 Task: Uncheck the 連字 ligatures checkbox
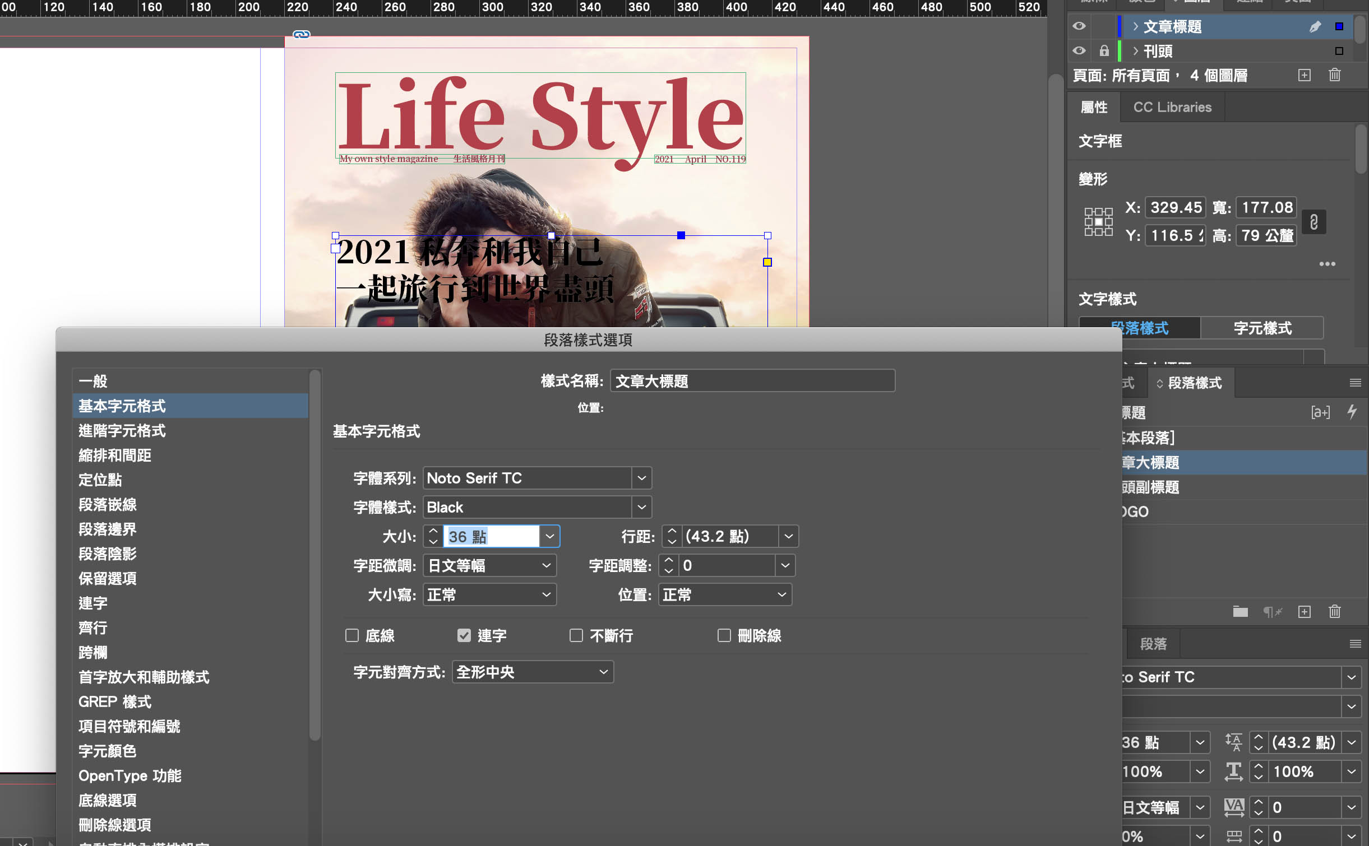pyautogui.click(x=464, y=635)
